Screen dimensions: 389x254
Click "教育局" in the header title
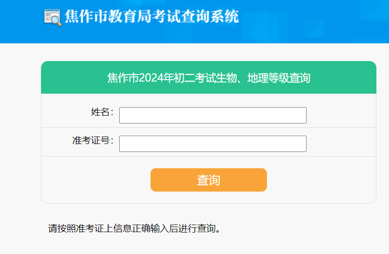click(x=130, y=17)
